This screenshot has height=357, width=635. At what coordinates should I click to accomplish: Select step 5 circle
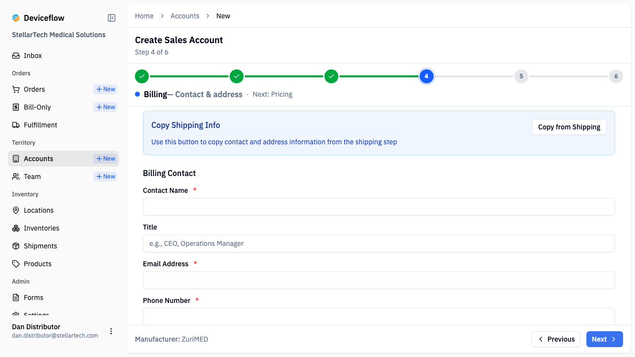pos(521,76)
